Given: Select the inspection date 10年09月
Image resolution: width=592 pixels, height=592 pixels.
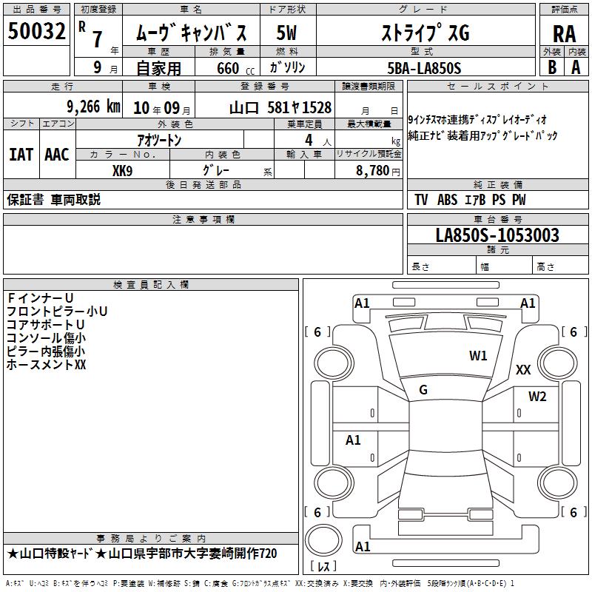Looking at the screenshot, I should pyautogui.click(x=162, y=108).
